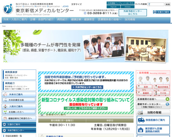Click the conference room photo in banner
172x137 pixels.
tap(146, 50)
